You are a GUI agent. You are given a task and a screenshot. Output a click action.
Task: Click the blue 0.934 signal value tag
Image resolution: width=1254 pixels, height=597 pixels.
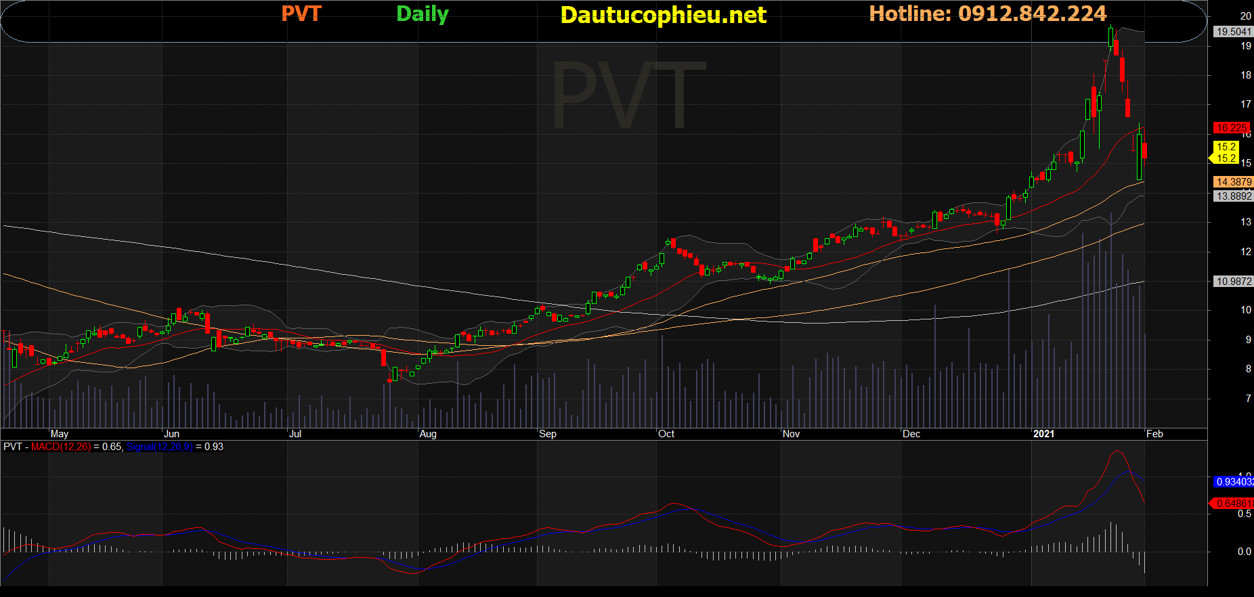(1234, 482)
